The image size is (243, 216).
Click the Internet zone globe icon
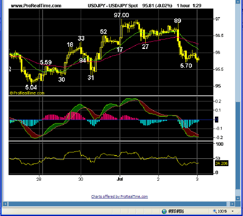point(164,211)
